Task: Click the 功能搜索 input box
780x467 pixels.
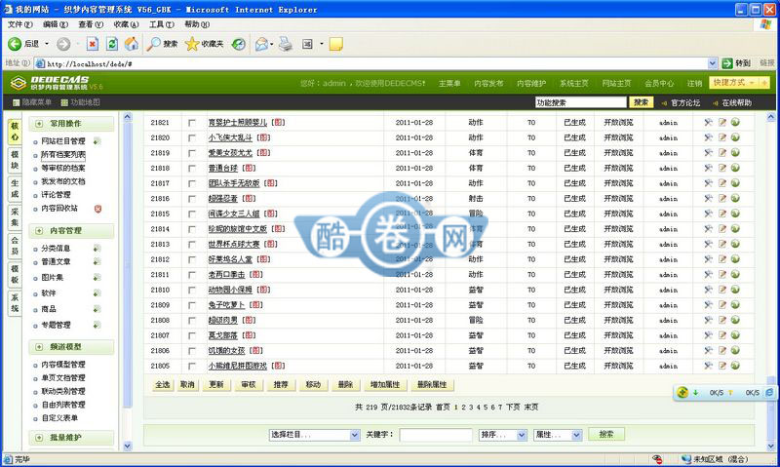Action: click(x=580, y=102)
